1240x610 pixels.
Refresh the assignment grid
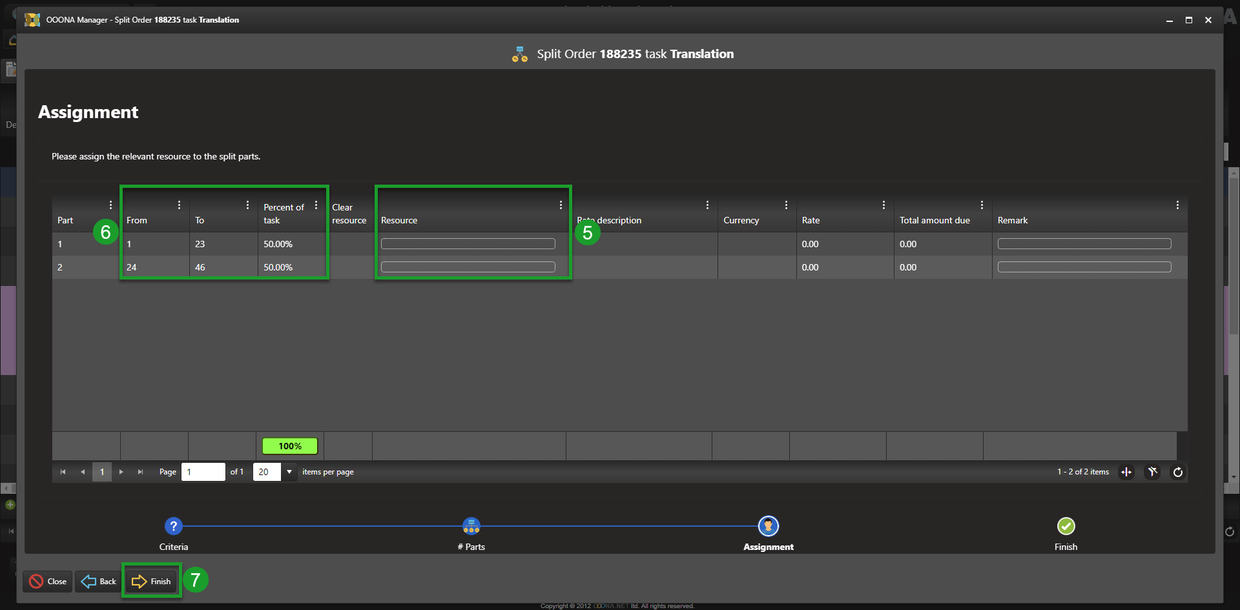coord(1178,472)
